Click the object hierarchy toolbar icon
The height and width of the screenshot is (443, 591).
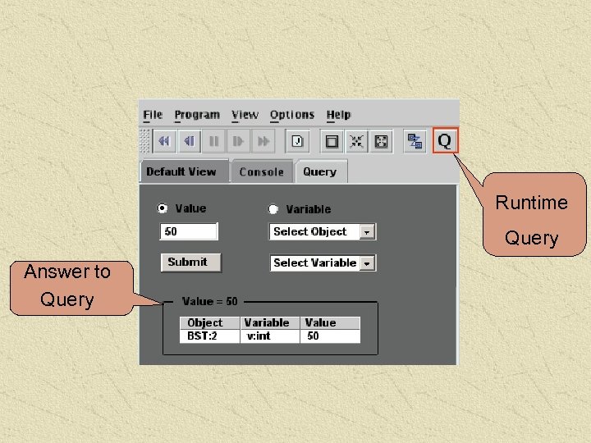[x=415, y=141]
